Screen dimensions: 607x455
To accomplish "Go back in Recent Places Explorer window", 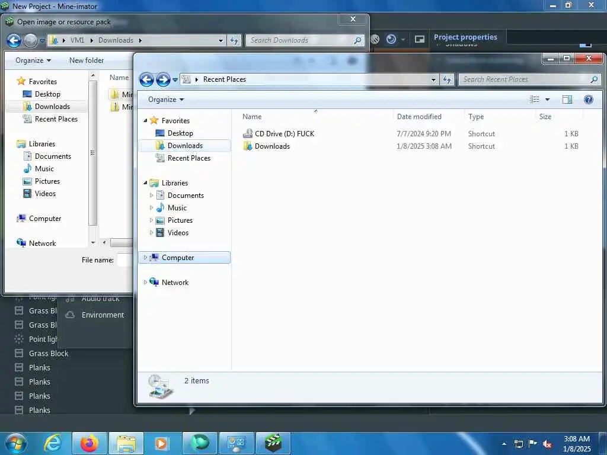I will point(146,80).
